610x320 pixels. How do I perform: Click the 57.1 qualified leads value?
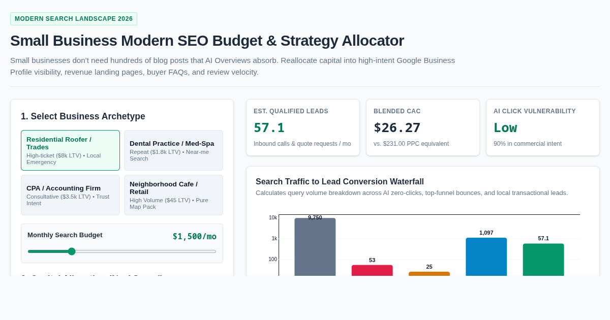tap(269, 127)
